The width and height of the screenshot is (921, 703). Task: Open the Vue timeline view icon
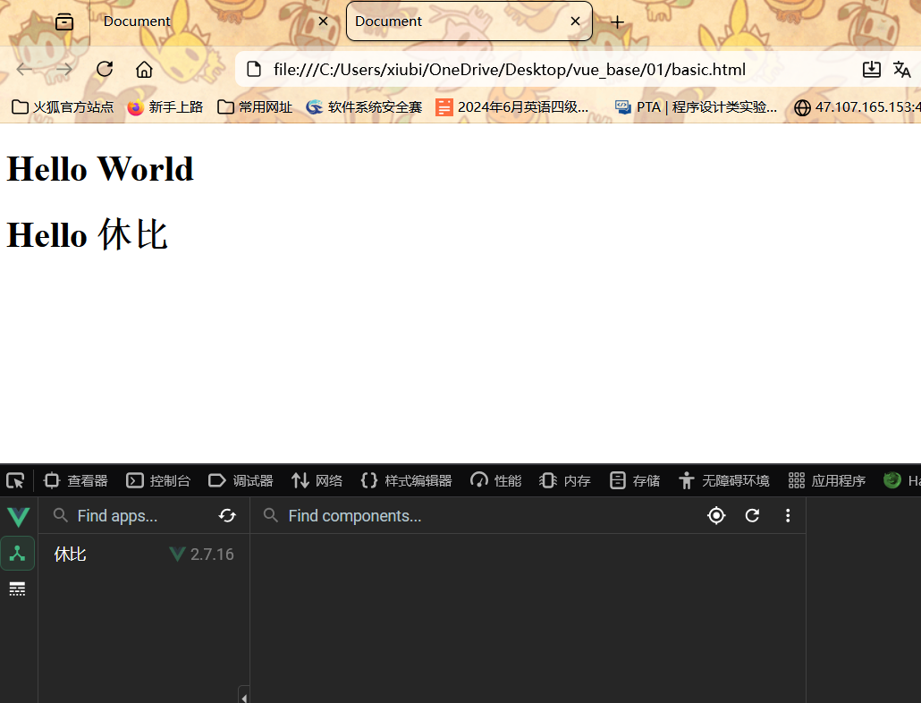18,589
